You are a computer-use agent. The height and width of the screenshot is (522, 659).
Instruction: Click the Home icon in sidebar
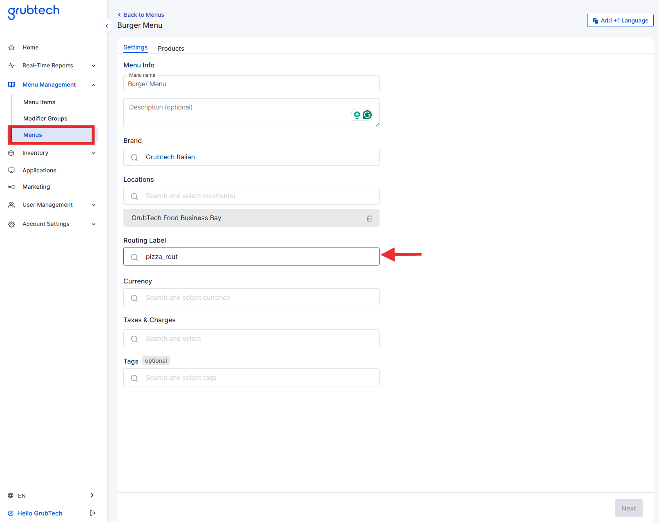11,47
